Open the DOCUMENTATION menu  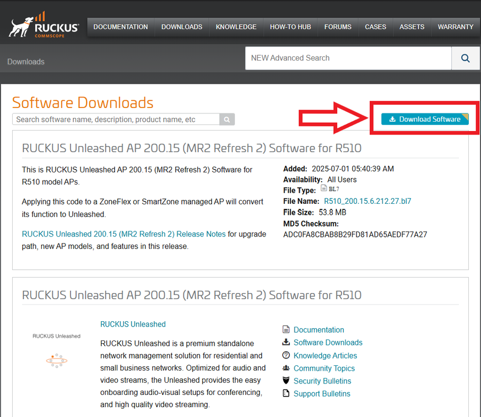point(121,27)
